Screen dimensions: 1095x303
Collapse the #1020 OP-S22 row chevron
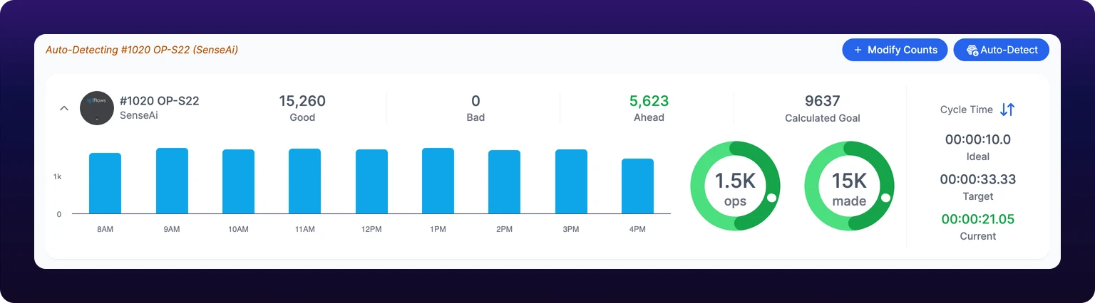(63, 108)
